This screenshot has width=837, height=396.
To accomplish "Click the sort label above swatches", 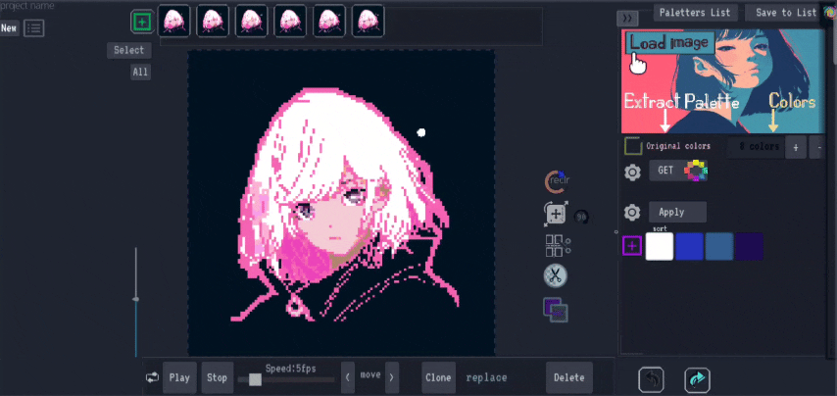I will pos(660,229).
